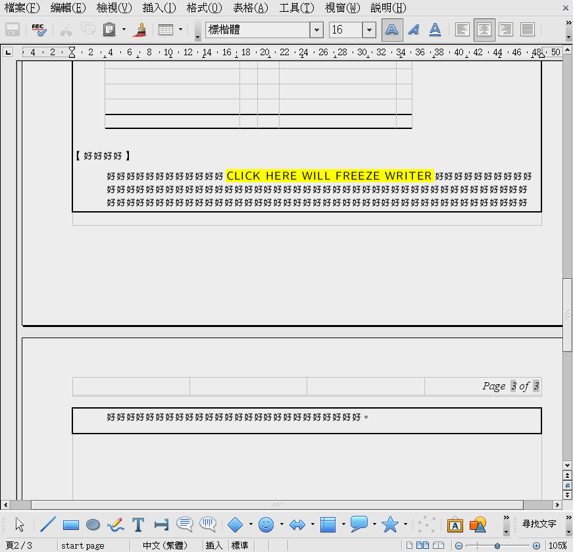
Task: Click the CLICK HERE WILL FREEZE WRITER text
Action: tap(329, 176)
